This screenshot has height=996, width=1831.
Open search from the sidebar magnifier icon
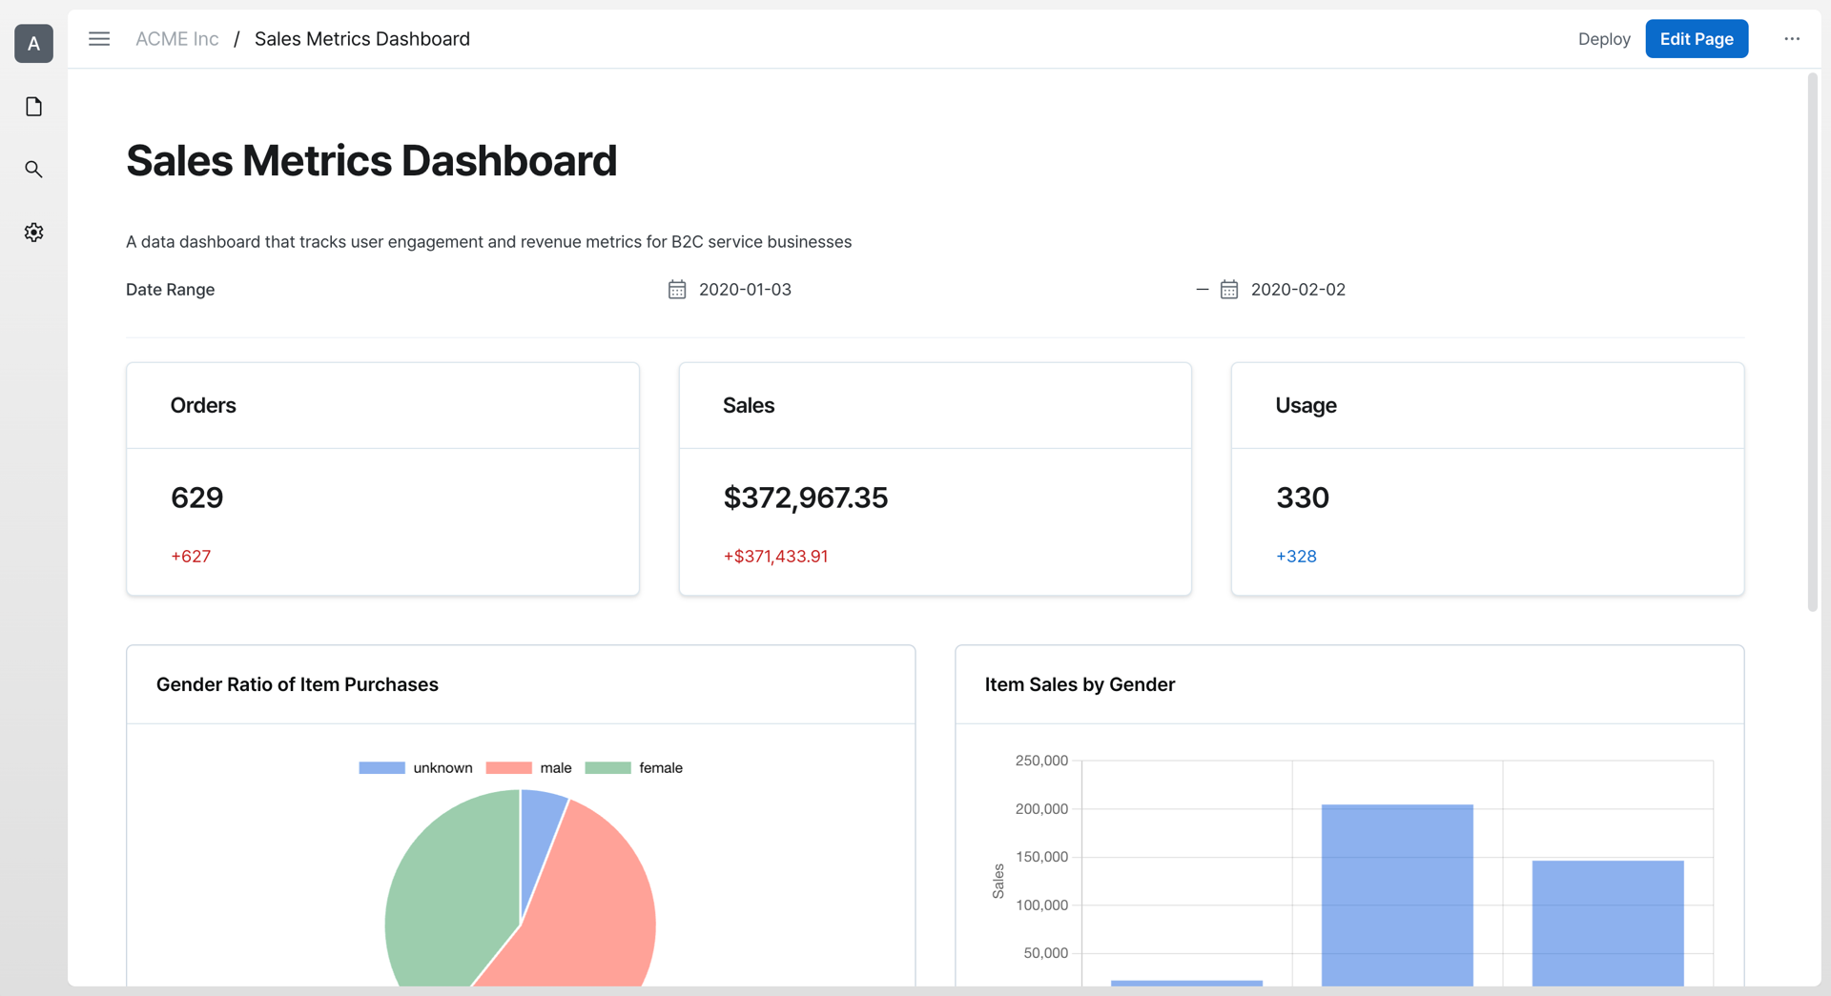coord(33,170)
